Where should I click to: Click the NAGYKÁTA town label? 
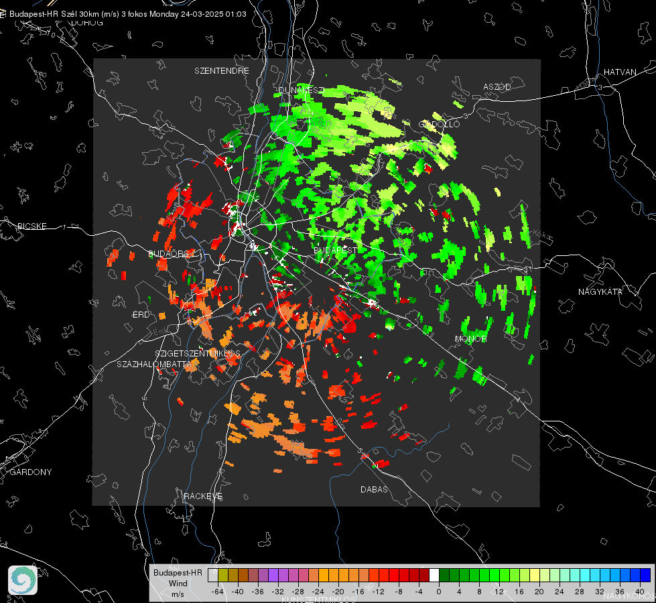(x=600, y=291)
